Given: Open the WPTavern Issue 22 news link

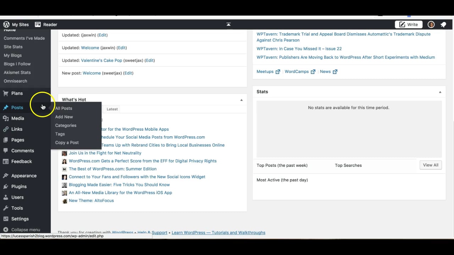Looking at the screenshot, I should (x=299, y=49).
